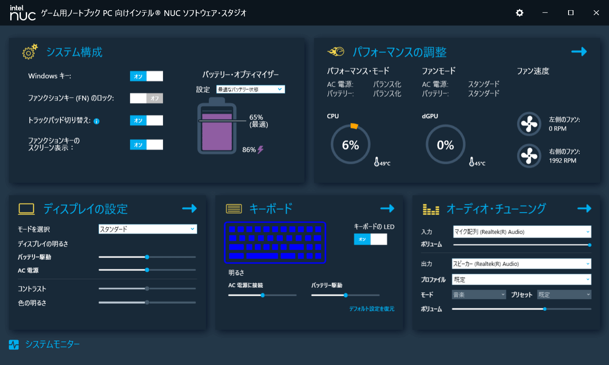Click the 65% (最適) battery label
Image resolution: width=609 pixels, height=365 pixels.
(259, 121)
